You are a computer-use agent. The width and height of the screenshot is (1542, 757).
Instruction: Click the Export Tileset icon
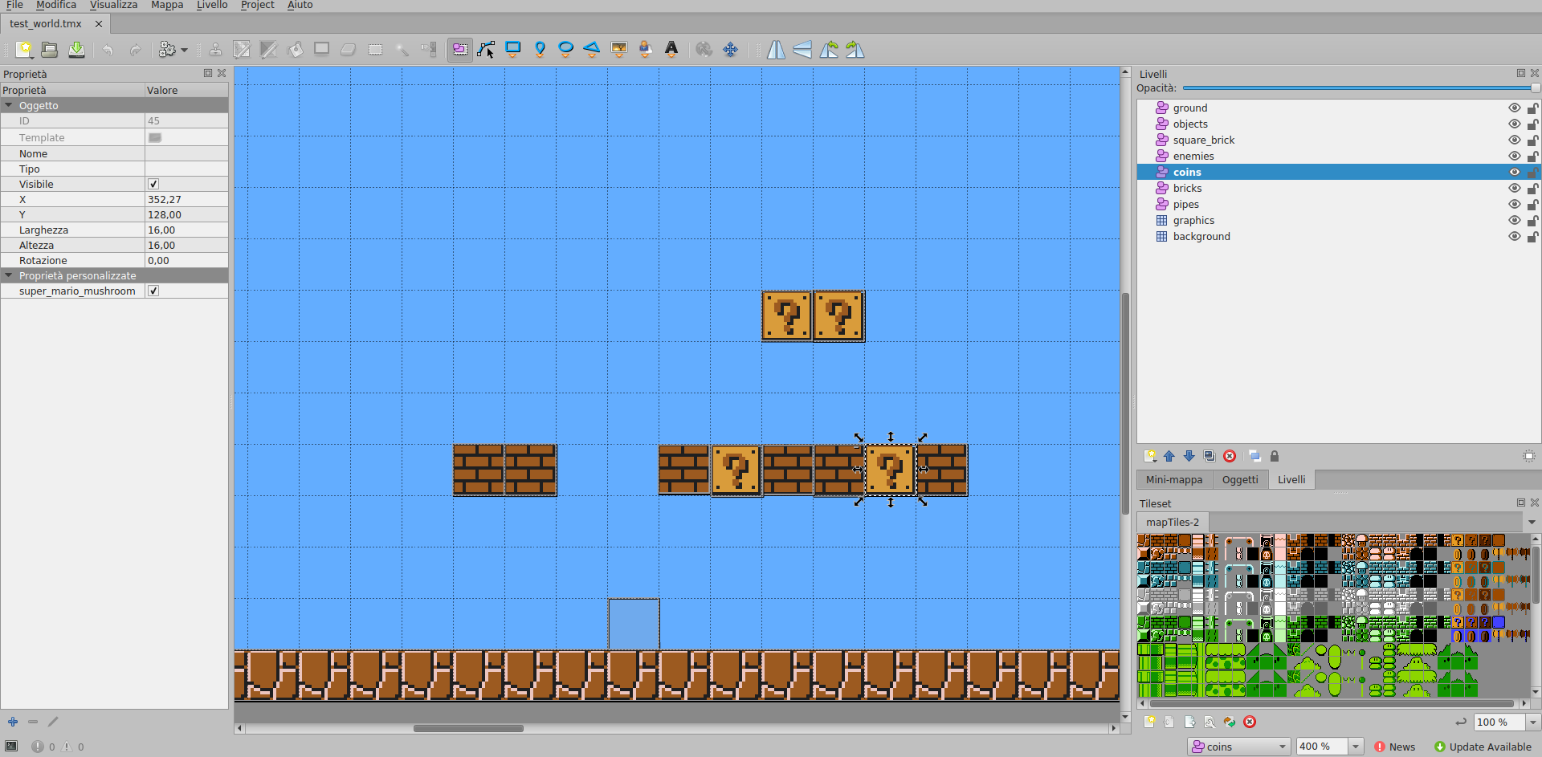[1189, 722]
